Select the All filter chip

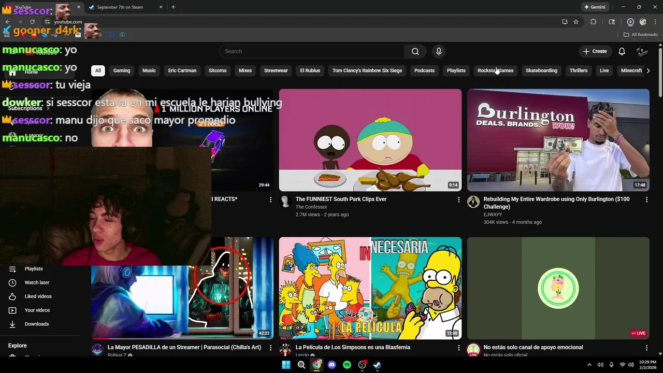tap(98, 70)
